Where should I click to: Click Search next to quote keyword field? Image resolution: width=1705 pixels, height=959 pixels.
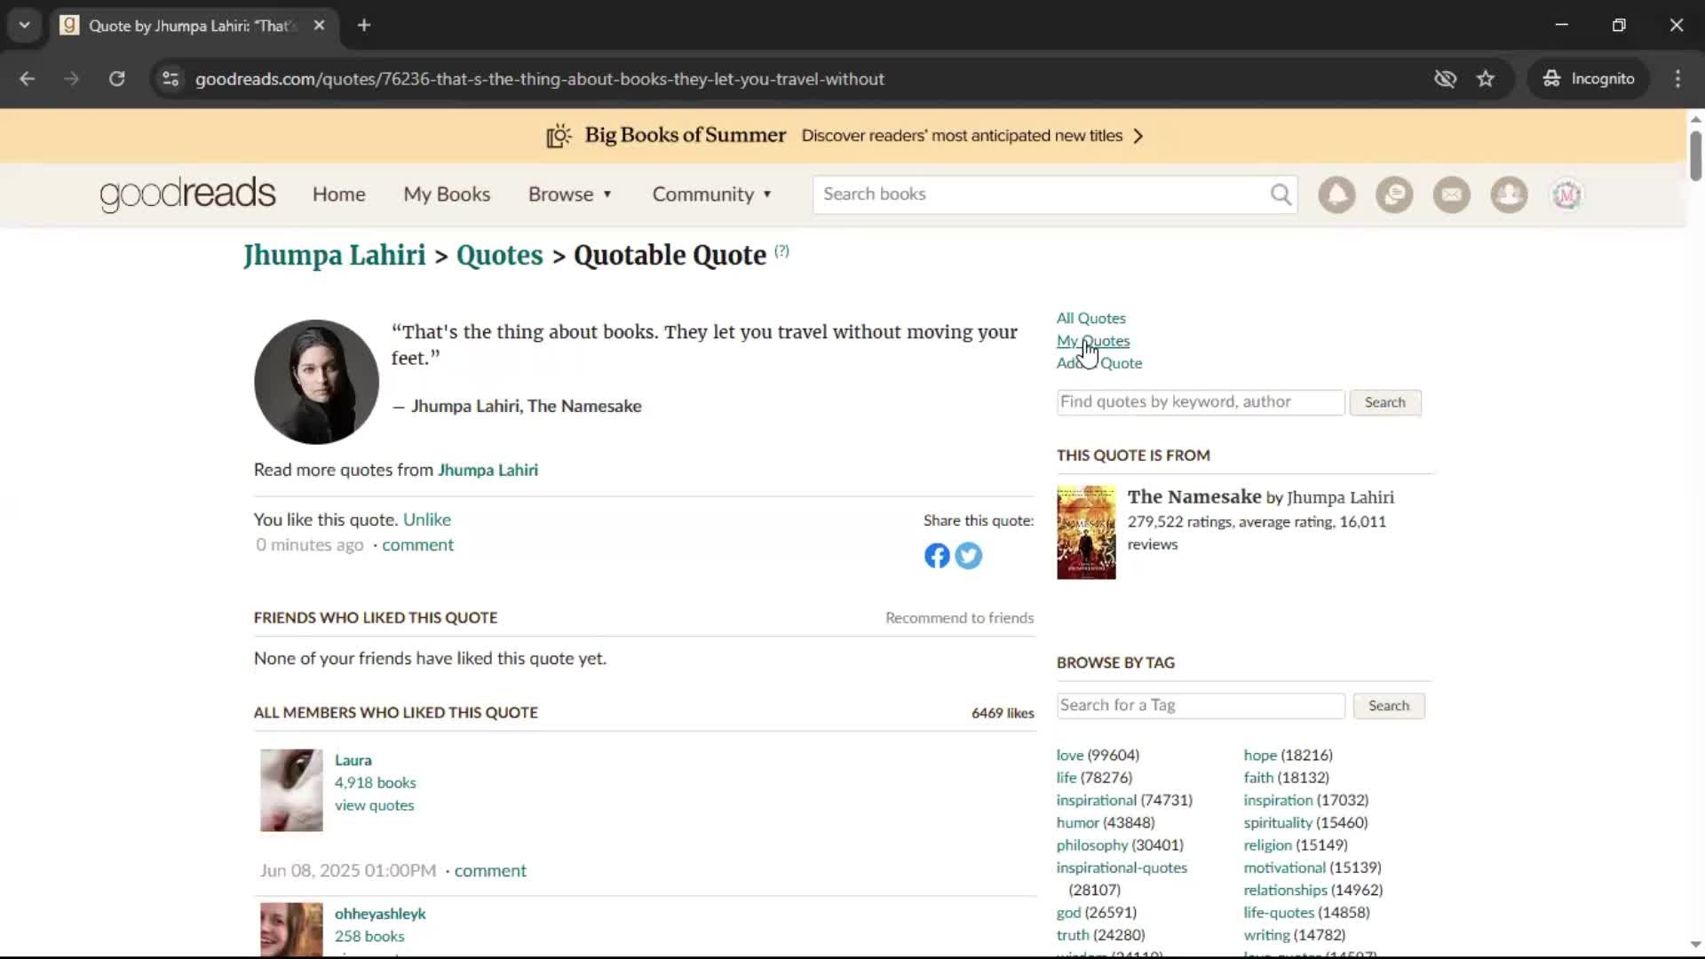(1384, 402)
